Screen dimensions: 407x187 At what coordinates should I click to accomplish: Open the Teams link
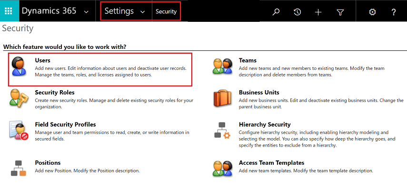pyautogui.click(x=248, y=60)
